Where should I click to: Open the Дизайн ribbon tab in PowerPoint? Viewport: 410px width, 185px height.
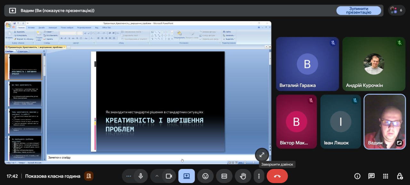point(42,28)
